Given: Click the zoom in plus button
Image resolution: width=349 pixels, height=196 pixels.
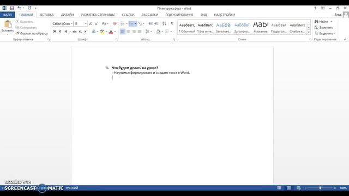Looking at the screenshot, I should [335, 188].
